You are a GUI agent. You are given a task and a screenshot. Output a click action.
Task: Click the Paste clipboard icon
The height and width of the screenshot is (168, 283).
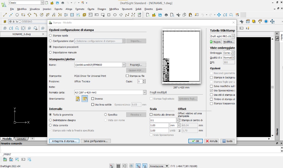click(x=190, y=15)
